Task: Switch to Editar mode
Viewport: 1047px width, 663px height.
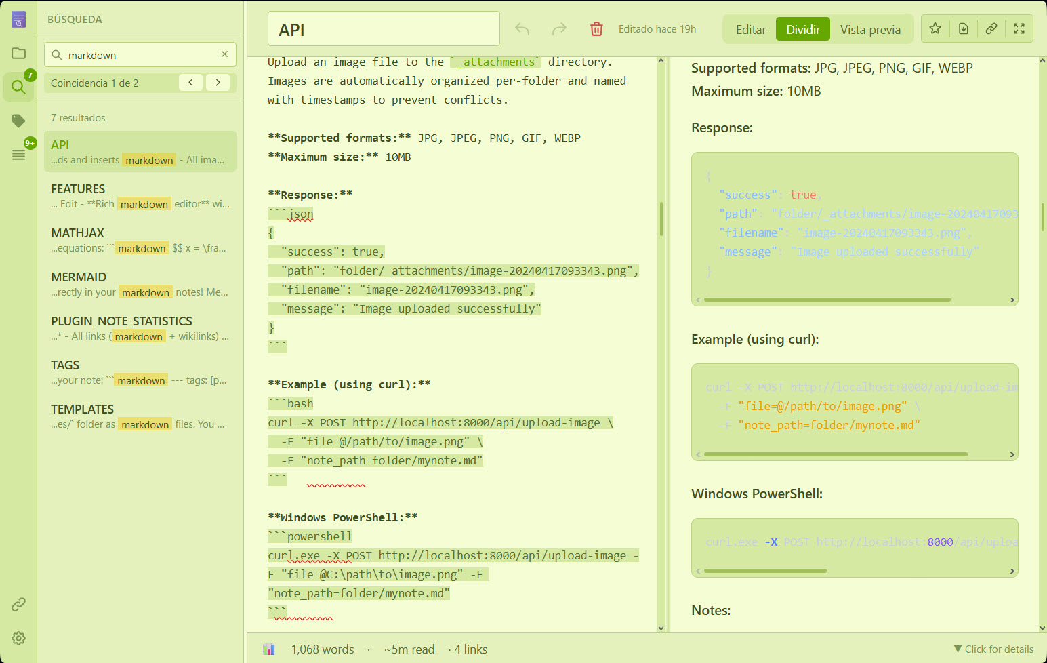Action: 750,29
